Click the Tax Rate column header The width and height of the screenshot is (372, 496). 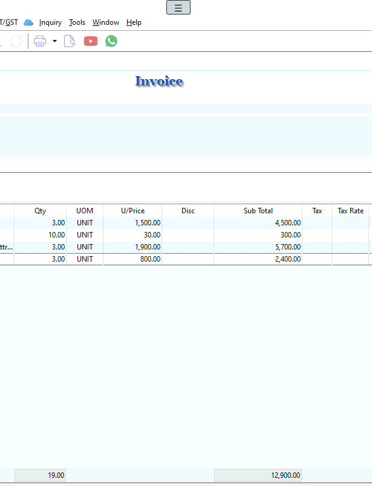(x=350, y=211)
